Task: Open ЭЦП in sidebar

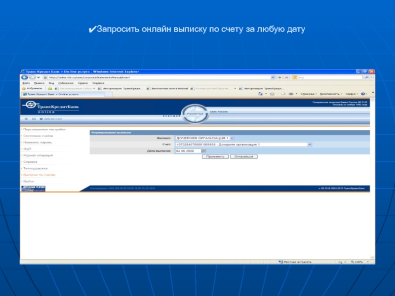Action: tap(27, 149)
